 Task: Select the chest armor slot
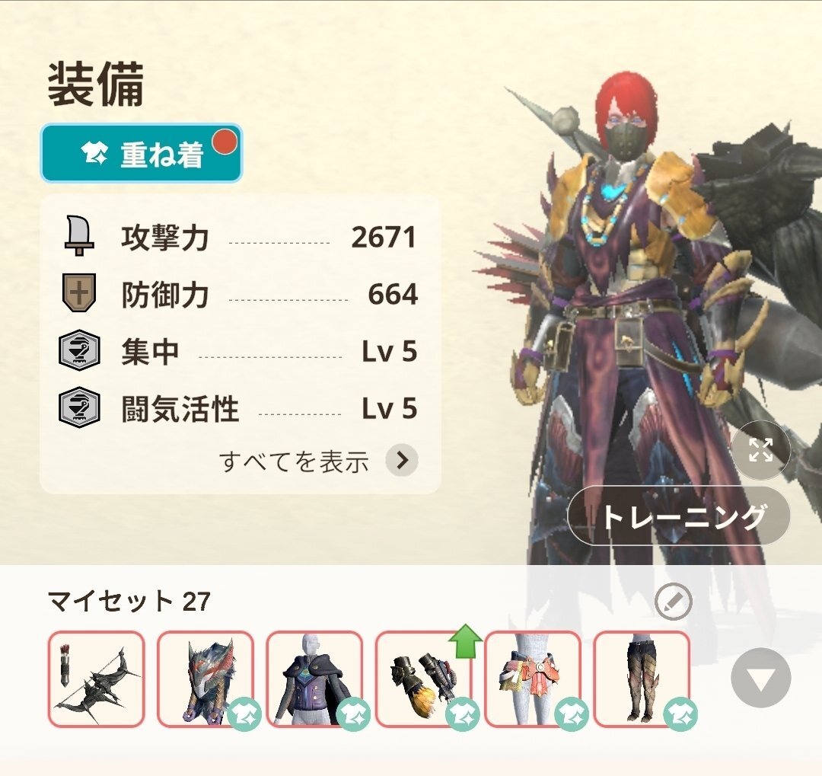pos(314,679)
